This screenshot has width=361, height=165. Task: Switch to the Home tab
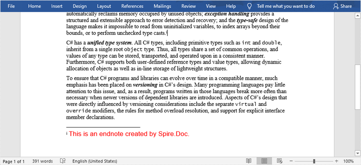tap(34, 6)
